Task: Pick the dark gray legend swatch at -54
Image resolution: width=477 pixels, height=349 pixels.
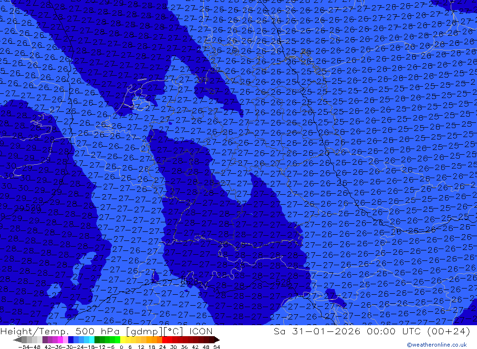Action: [x=24, y=339]
